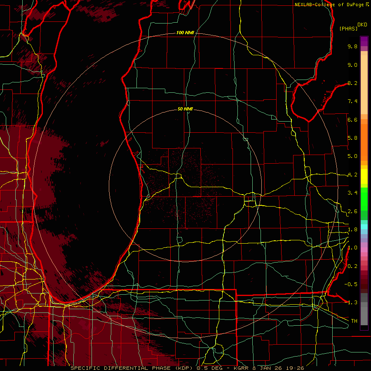371x371 pixels.
Task: Click the 9.0 scale value
Action: click(x=352, y=65)
